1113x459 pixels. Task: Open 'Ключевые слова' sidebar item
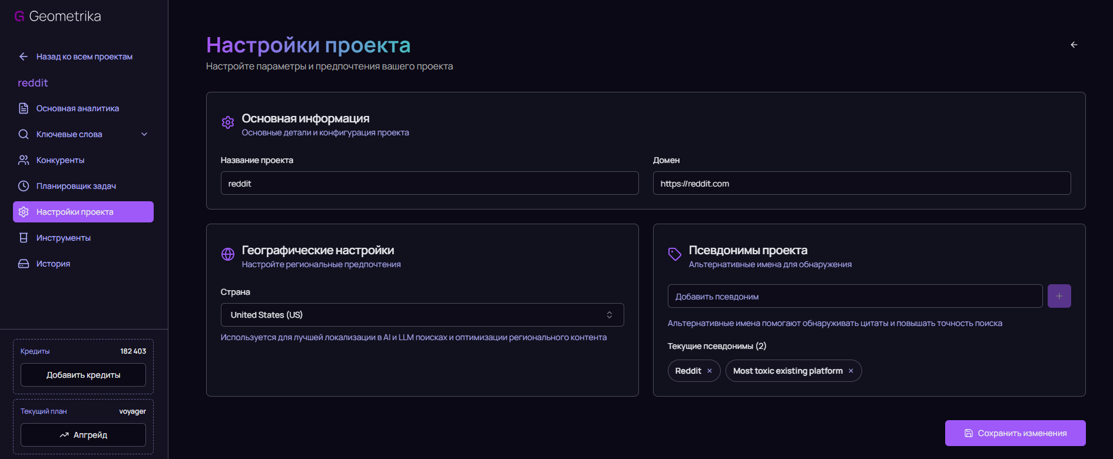click(83, 134)
